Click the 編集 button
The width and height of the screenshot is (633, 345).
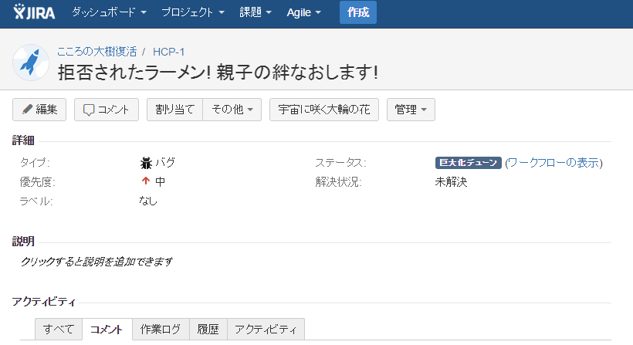39,110
